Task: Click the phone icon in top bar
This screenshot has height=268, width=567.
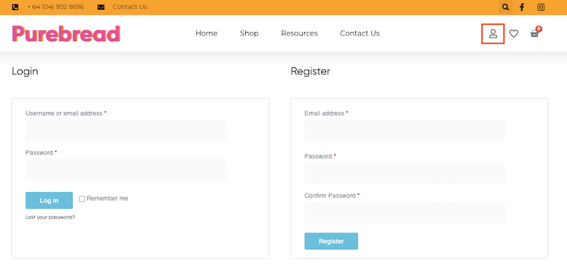Action: 15,7
